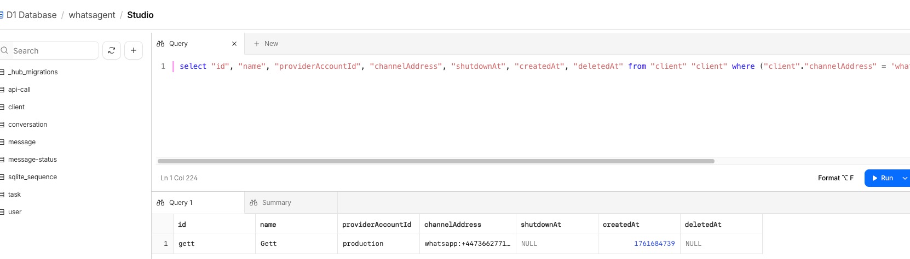The image size is (910, 259).
Task: Open the conversation table
Action: [x=27, y=125]
